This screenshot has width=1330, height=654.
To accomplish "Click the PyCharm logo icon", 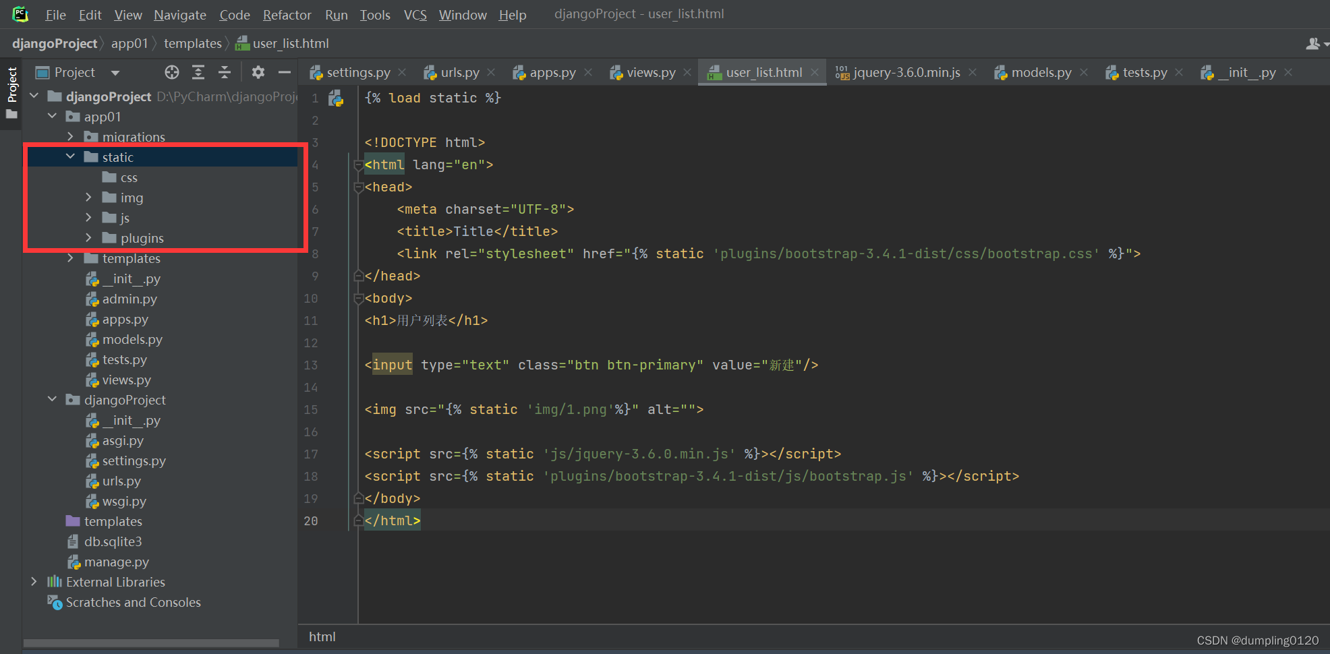I will [20, 13].
